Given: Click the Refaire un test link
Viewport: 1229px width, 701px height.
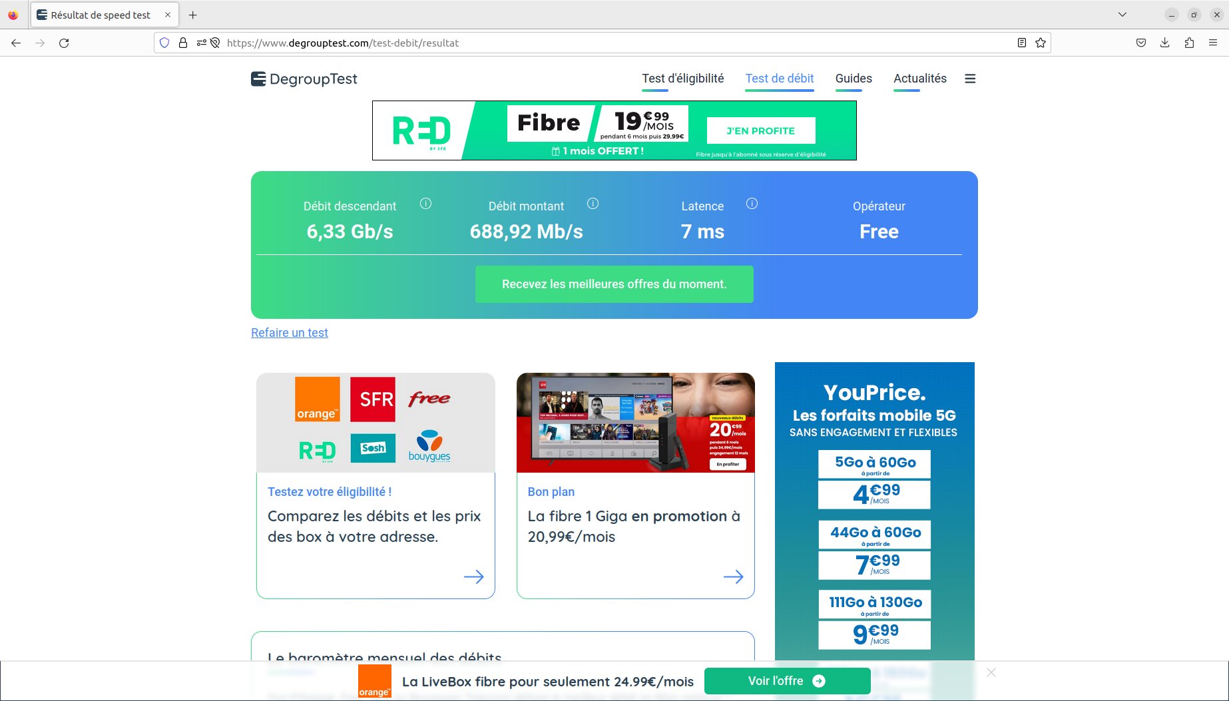Looking at the screenshot, I should pos(290,333).
